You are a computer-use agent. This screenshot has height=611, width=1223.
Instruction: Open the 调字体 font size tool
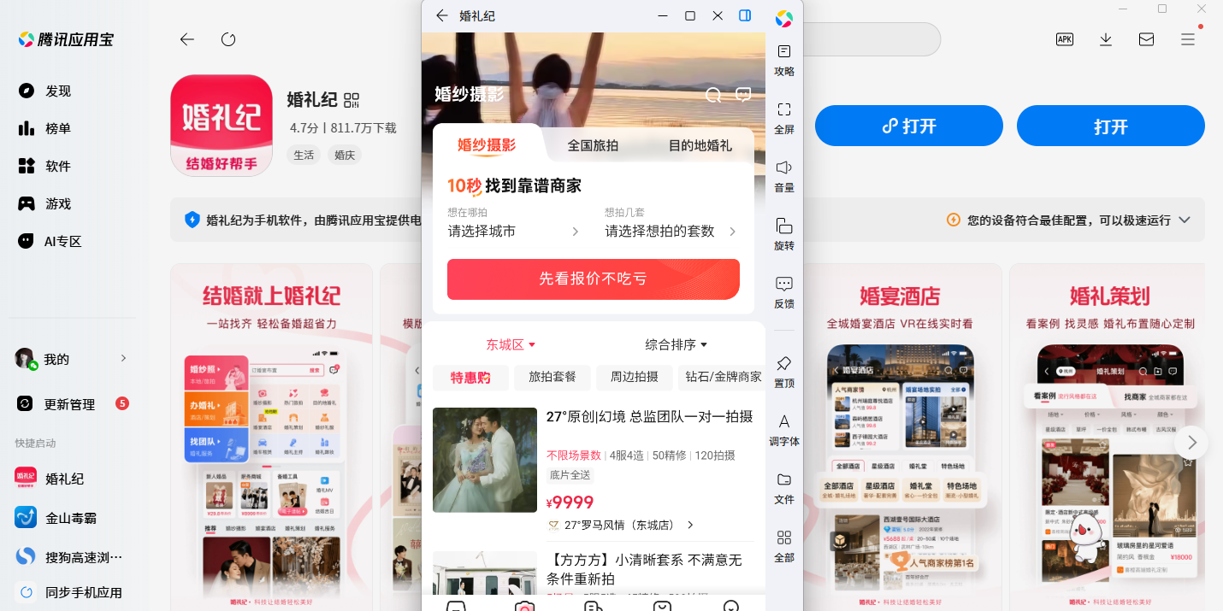pyautogui.click(x=784, y=431)
